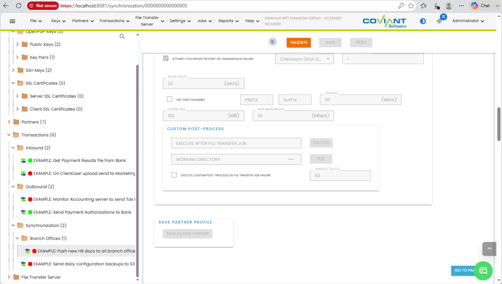Click Save As New Partner button

(187, 234)
